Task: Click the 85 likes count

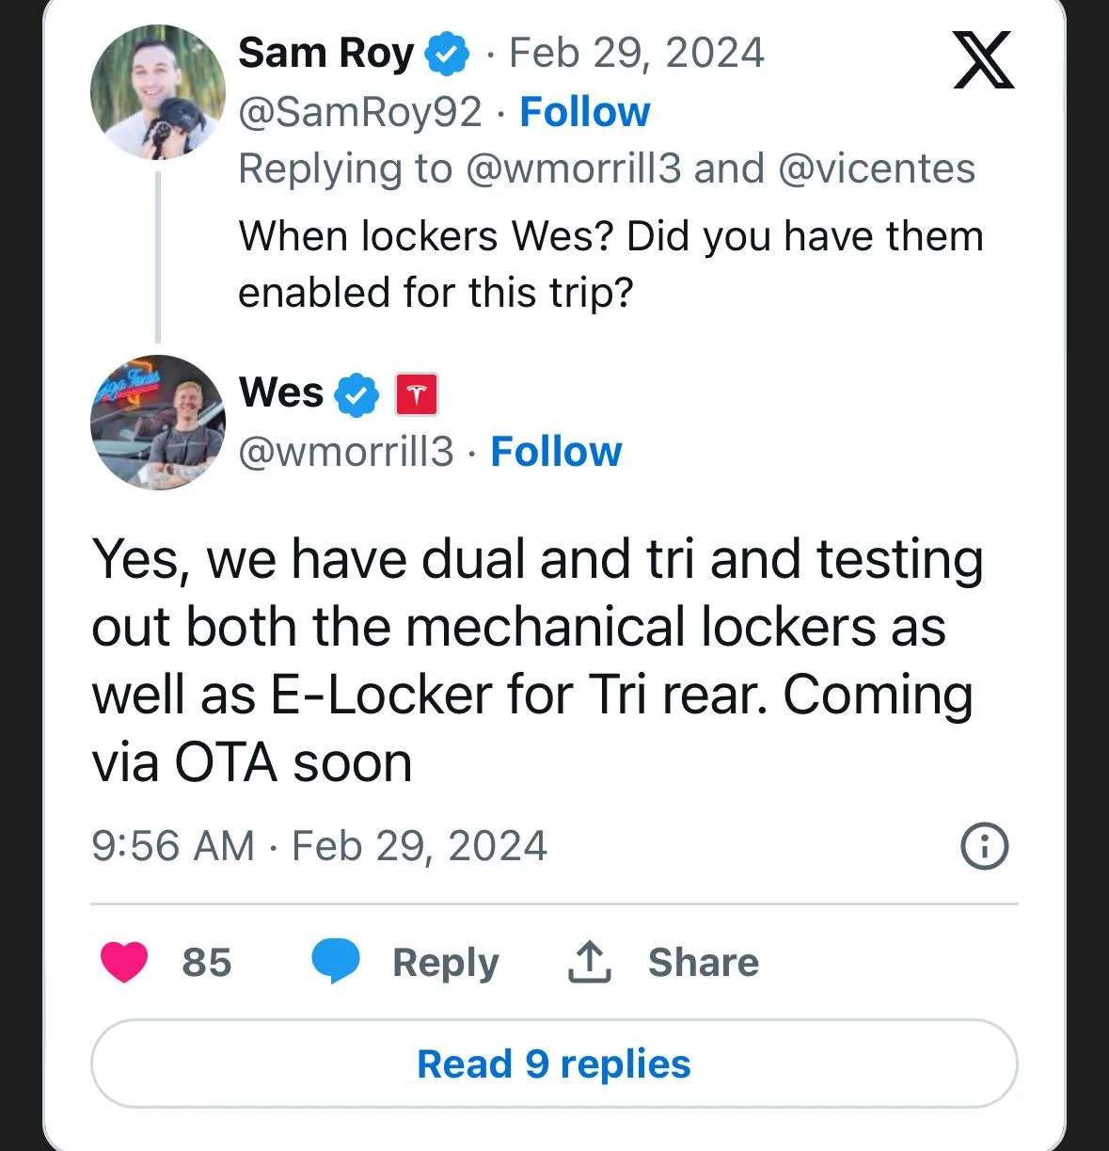Action: [207, 963]
